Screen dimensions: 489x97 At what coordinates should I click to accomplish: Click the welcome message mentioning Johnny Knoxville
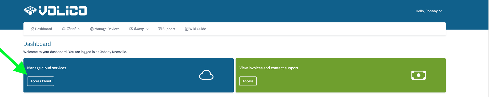click(x=75, y=52)
